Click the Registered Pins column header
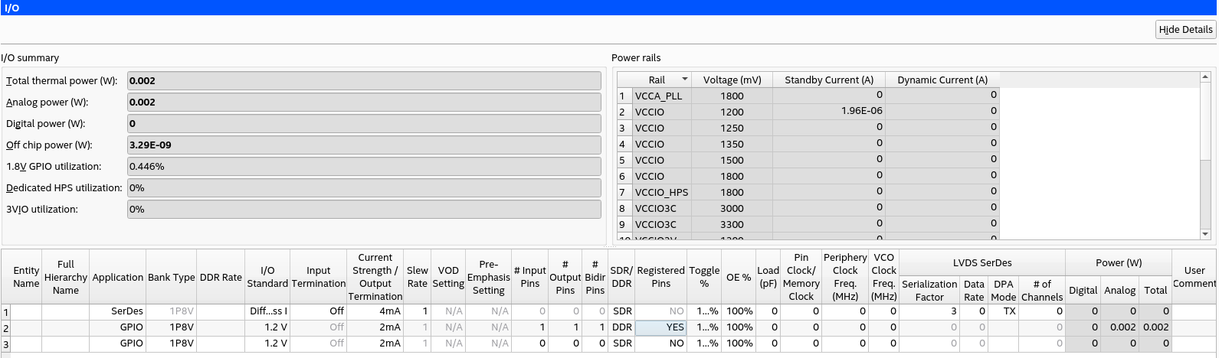Screen dimensions: 1219x358 pyautogui.click(x=661, y=277)
